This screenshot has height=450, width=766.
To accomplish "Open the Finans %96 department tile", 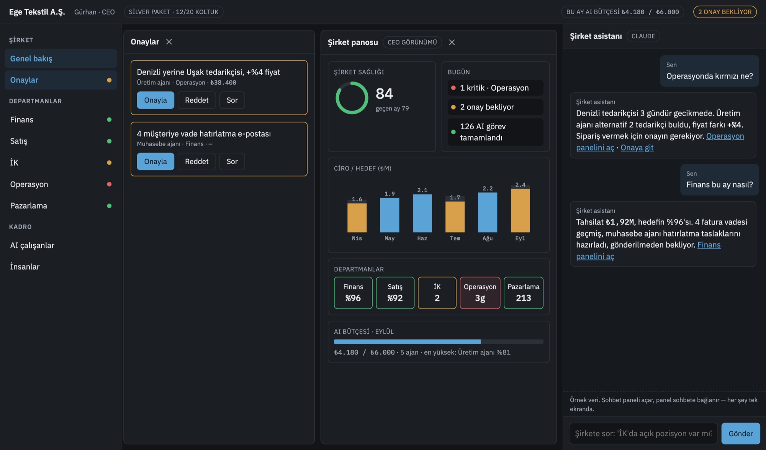I will (353, 293).
